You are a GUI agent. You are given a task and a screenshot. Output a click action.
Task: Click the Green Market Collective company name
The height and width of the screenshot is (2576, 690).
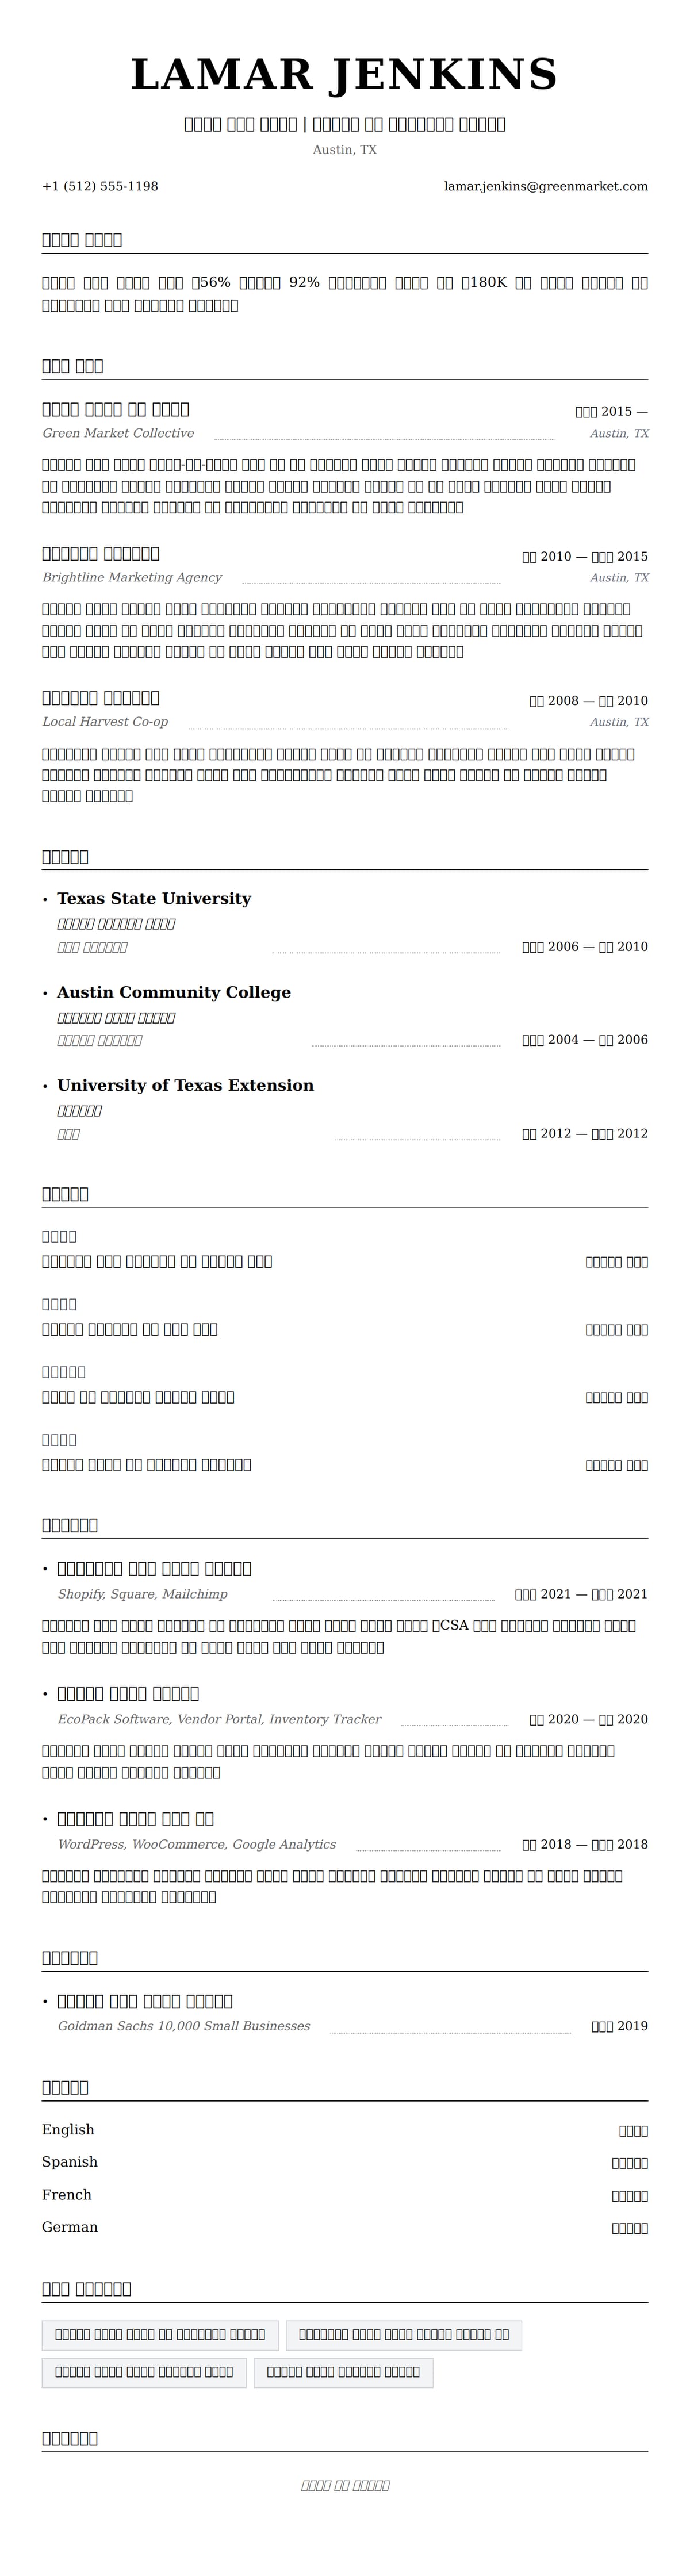point(118,433)
